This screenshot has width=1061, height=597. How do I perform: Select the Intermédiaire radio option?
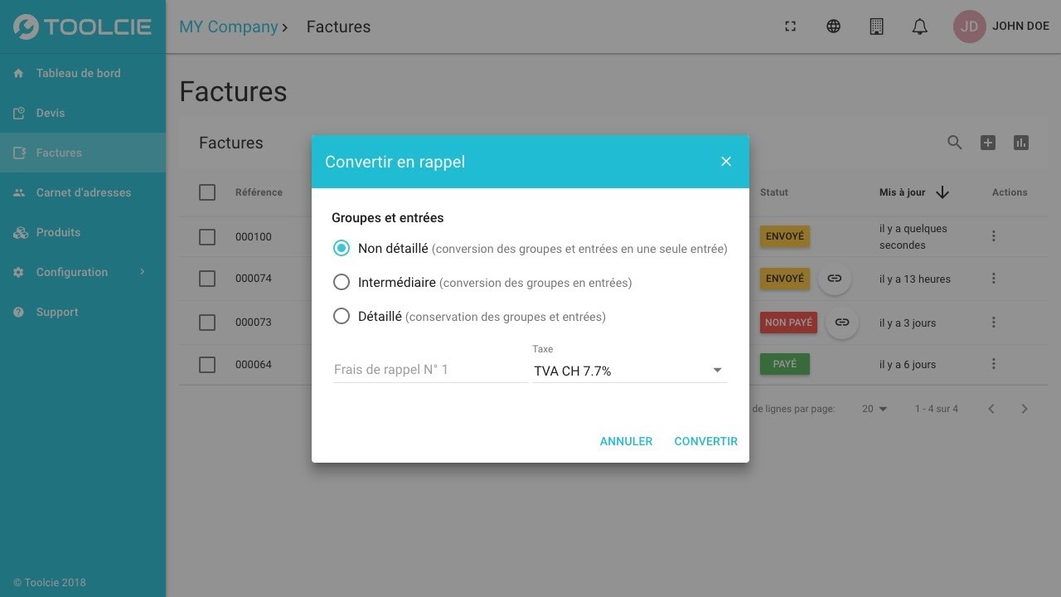[x=341, y=282]
